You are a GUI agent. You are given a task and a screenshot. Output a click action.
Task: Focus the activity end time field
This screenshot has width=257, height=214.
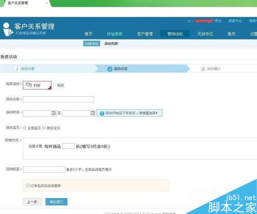click(x=79, y=113)
